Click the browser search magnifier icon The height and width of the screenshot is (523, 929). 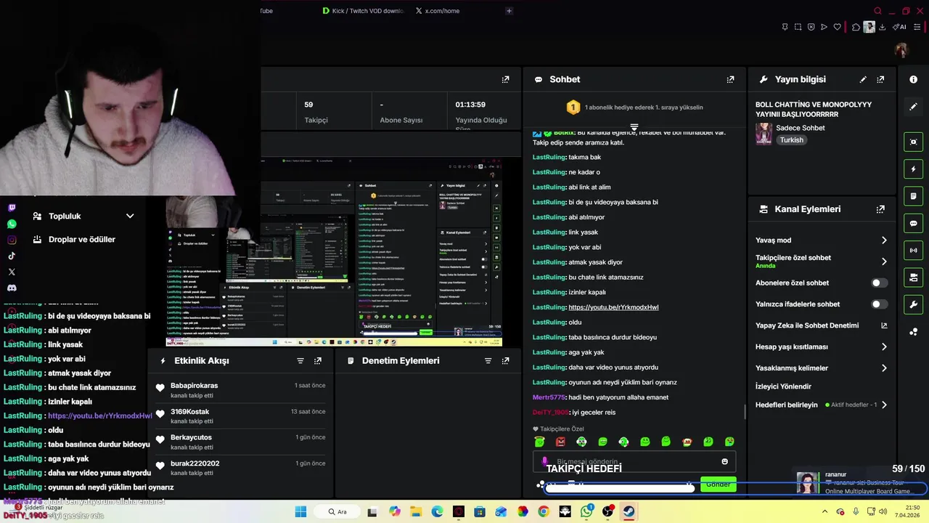pyautogui.click(x=877, y=11)
